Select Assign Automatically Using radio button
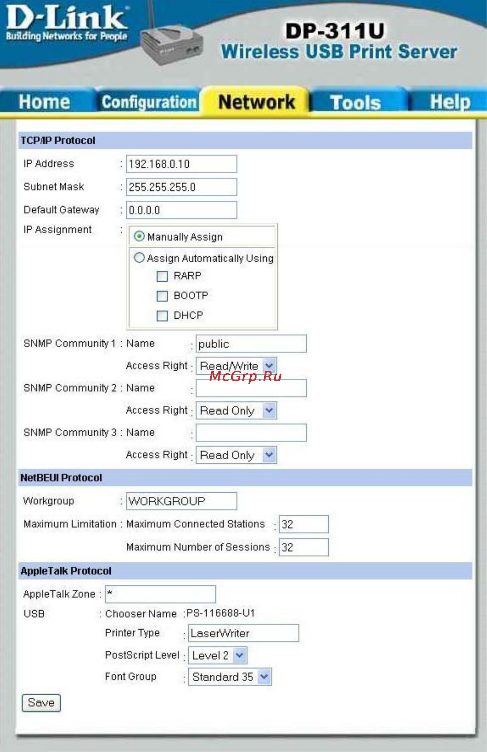The height and width of the screenshot is (752, 487). (139, 258)
